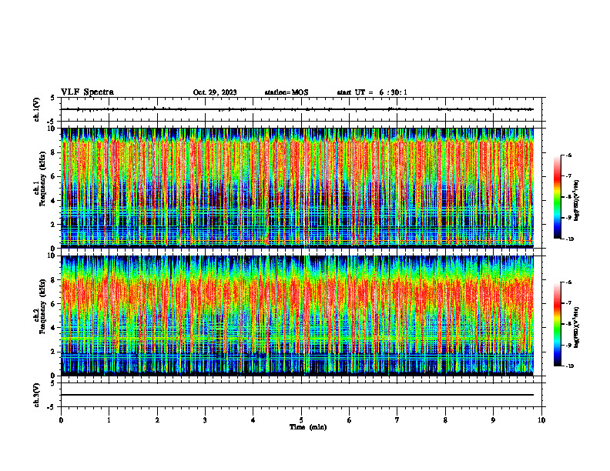Click the ch.3(V) flat waveform strip

pos(301,395)
